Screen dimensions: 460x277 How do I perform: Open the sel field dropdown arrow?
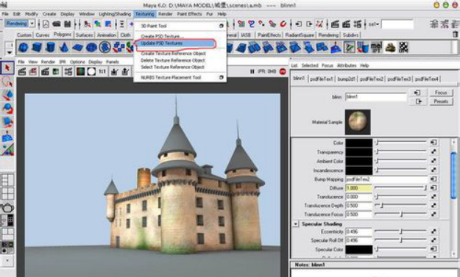[x=378, y=24]
